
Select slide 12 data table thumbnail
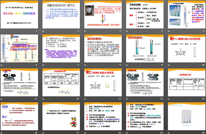[x=61, y=82]
